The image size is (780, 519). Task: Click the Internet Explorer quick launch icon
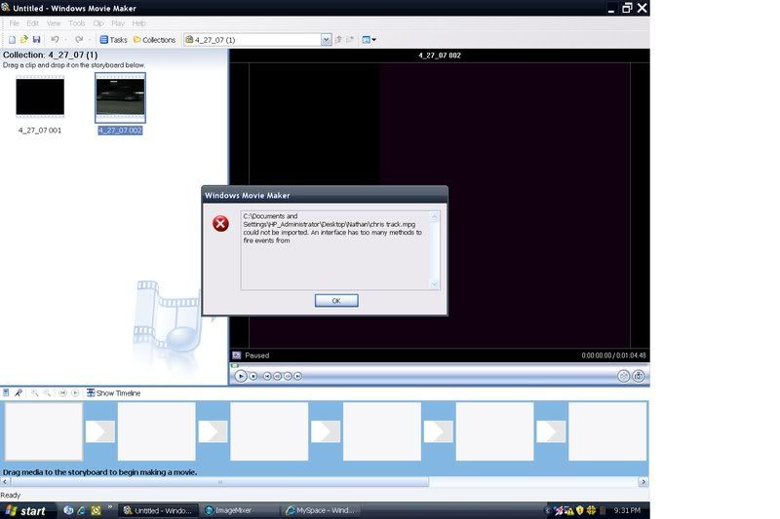[82, 510]
